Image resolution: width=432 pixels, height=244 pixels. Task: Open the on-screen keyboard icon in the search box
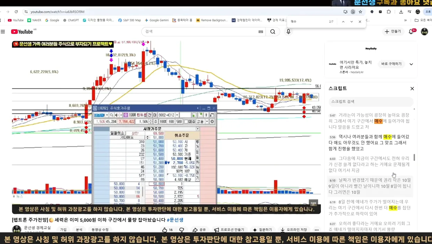coord(261,31)
